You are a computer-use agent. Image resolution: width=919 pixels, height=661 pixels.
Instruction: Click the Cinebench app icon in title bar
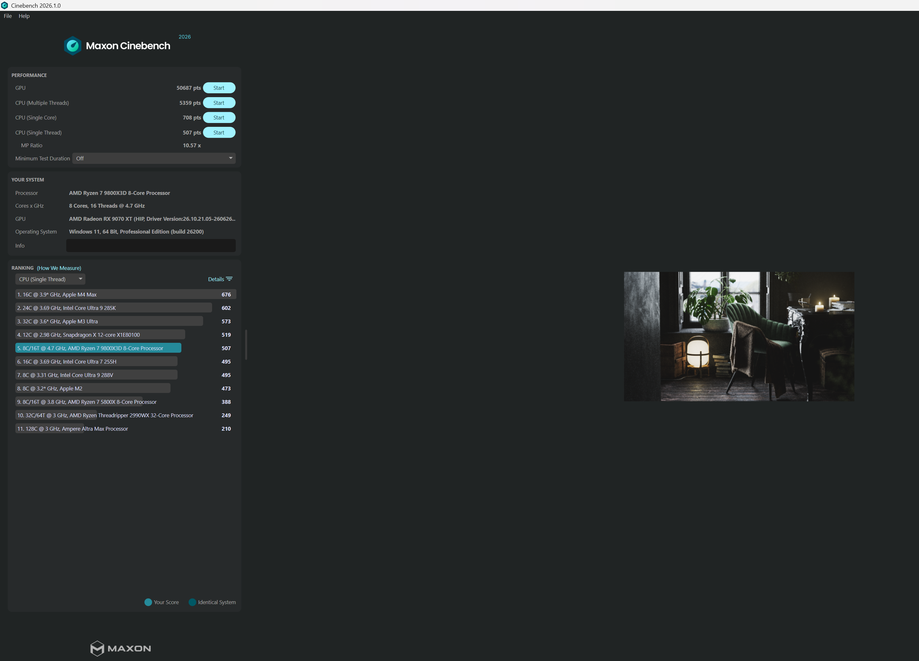(x=4, y=5)
